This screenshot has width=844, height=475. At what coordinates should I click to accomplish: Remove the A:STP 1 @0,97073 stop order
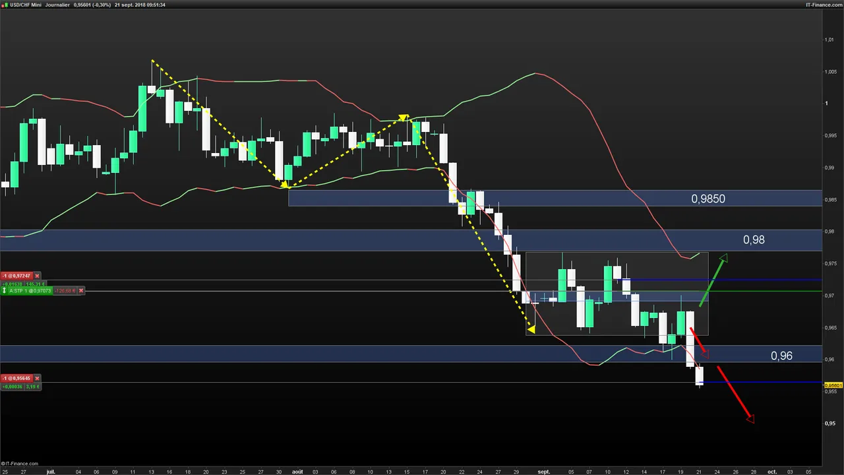tap(81, 290)
